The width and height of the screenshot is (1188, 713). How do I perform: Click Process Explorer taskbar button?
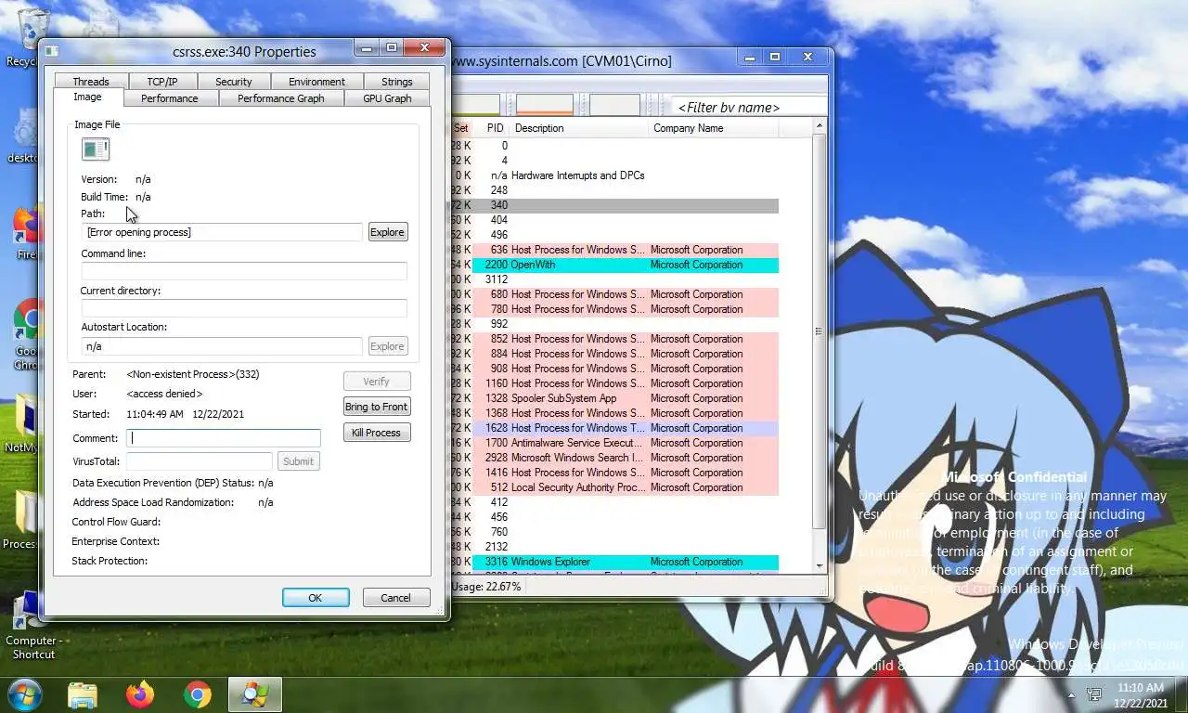pyautogui.click(x=253, y=694)
